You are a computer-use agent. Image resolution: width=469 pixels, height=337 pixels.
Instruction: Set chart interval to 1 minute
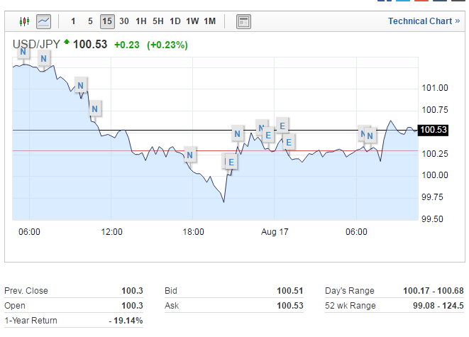click(x=73, y=21)
